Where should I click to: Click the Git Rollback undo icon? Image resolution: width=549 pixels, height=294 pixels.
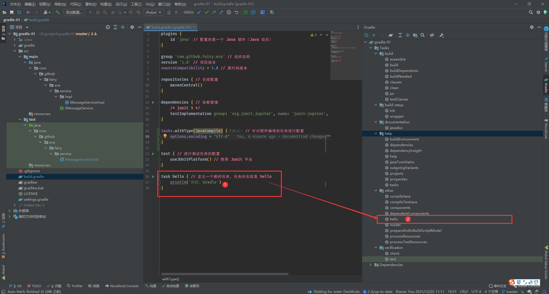[236, 12]
